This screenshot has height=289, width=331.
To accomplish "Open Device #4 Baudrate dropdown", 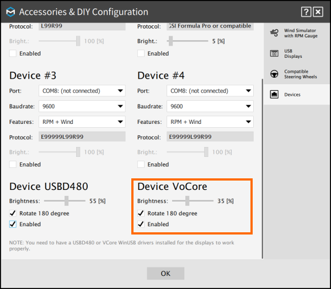I will tap(210, 106).
